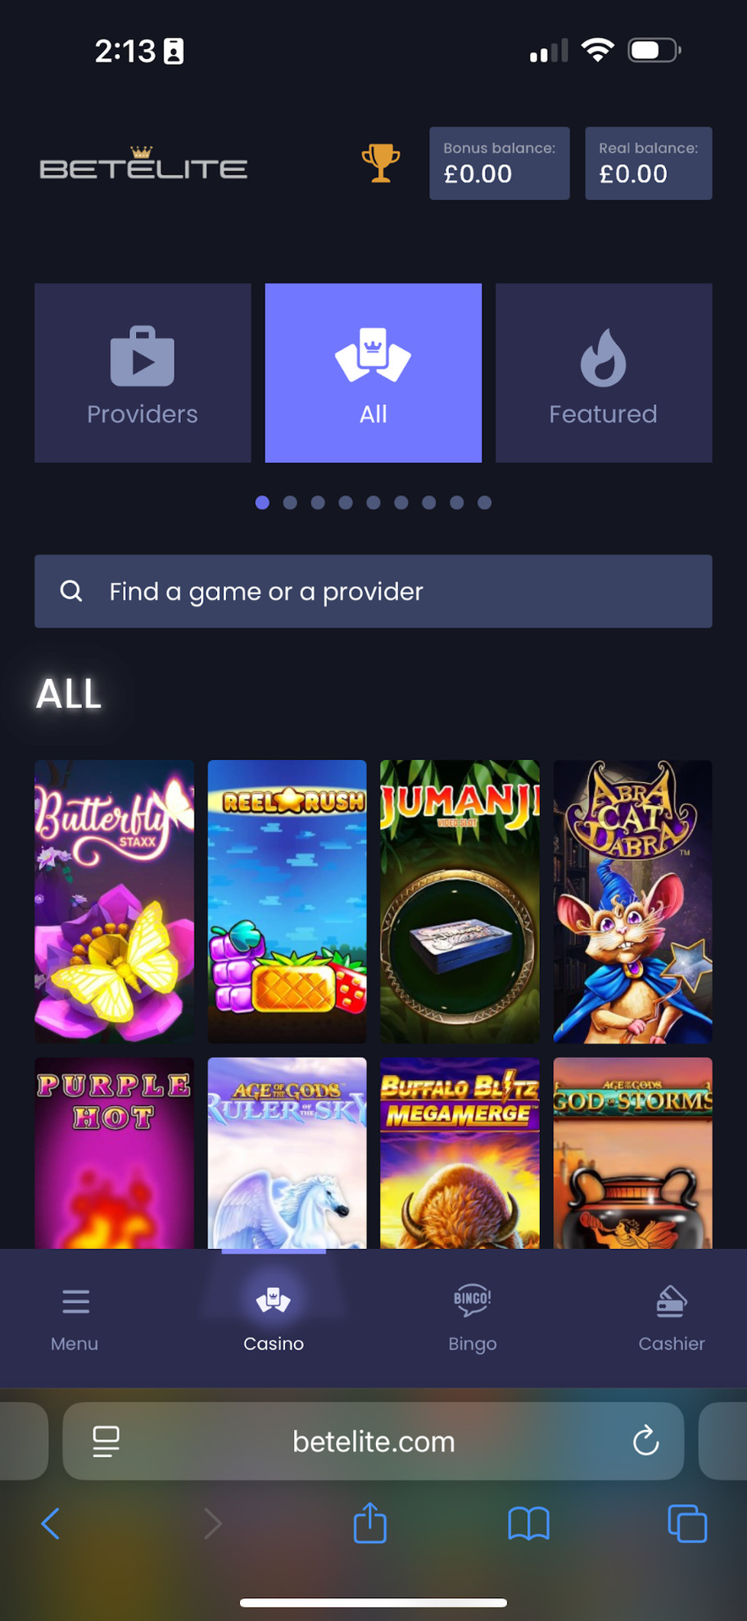Open Safari share sheet
This screenshot has height=1621, width=747.
pos(369,1523)
